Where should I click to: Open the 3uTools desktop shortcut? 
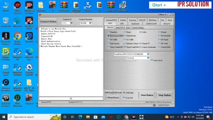88,6
